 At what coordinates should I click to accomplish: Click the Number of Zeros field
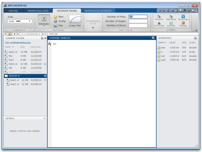click(x=138, y=26)
